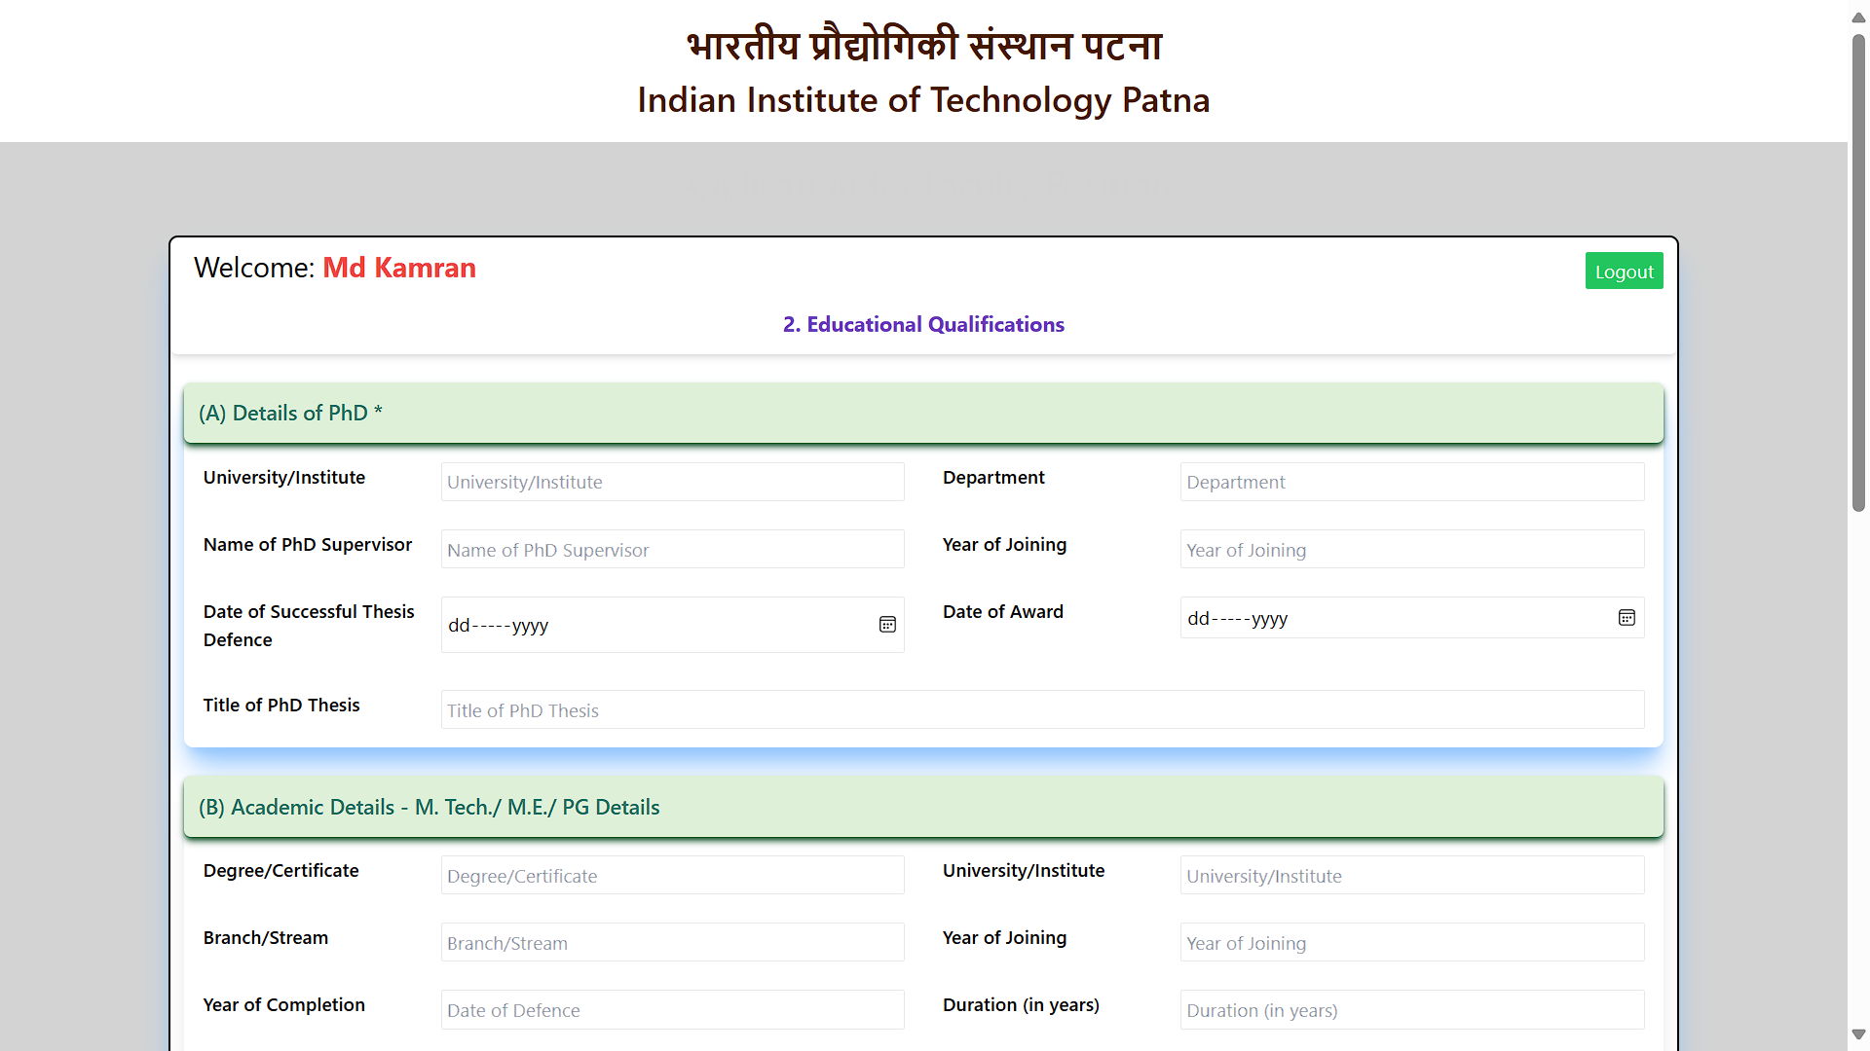
Task: Click the Degree/Certificate input field
Action: coord(672,875)
